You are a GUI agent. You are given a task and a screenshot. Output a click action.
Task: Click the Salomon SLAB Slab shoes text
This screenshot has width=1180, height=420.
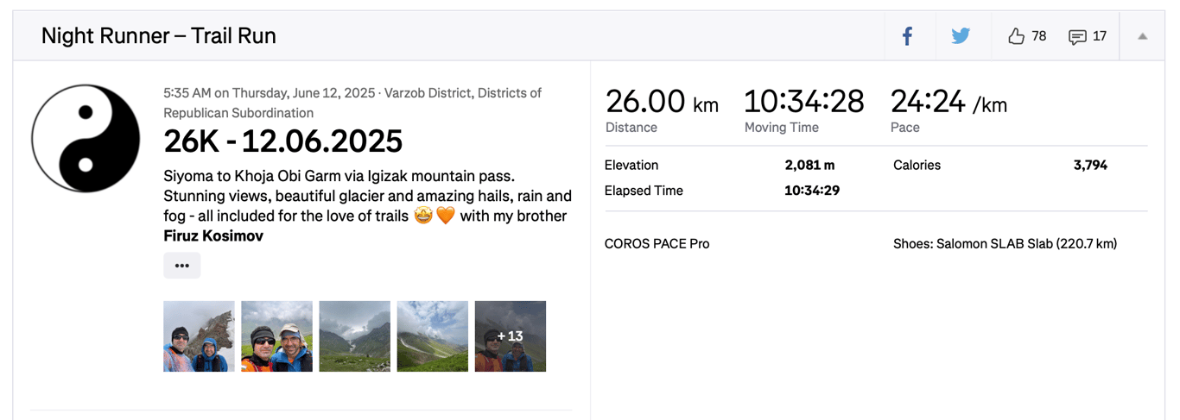(1005, 244)
